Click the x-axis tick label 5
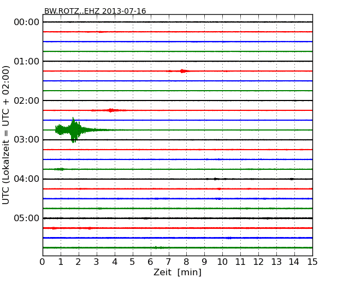The height and width of the screenshot is (284, 355). [x=132, y=262]
